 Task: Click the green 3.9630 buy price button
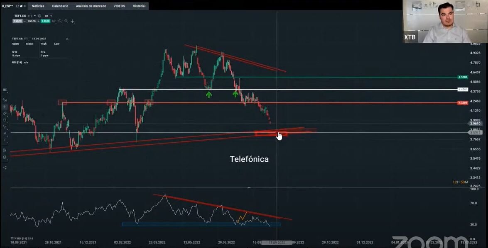pos(45,21)
